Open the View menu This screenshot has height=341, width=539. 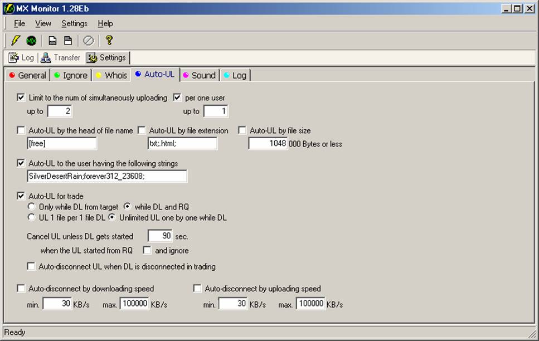click(x=43, y=23)
